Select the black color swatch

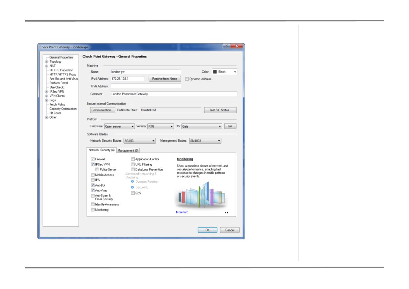[x=215, y=72]
